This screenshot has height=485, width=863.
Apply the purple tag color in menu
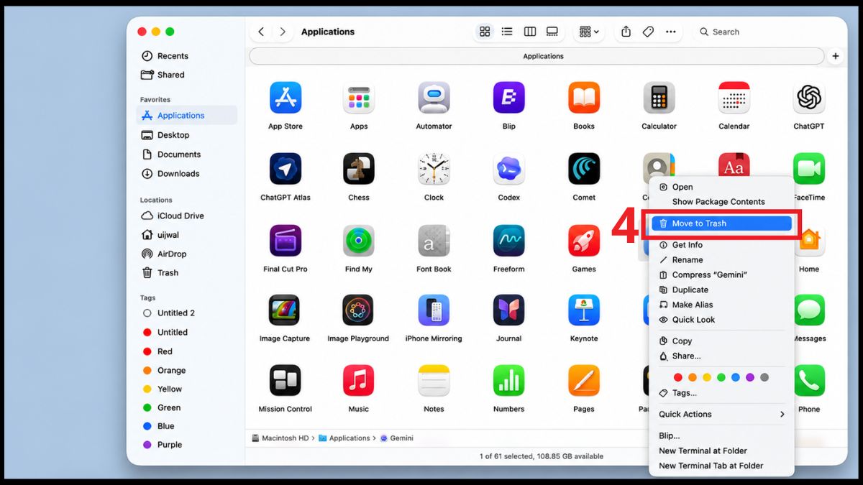coord(750,377)
